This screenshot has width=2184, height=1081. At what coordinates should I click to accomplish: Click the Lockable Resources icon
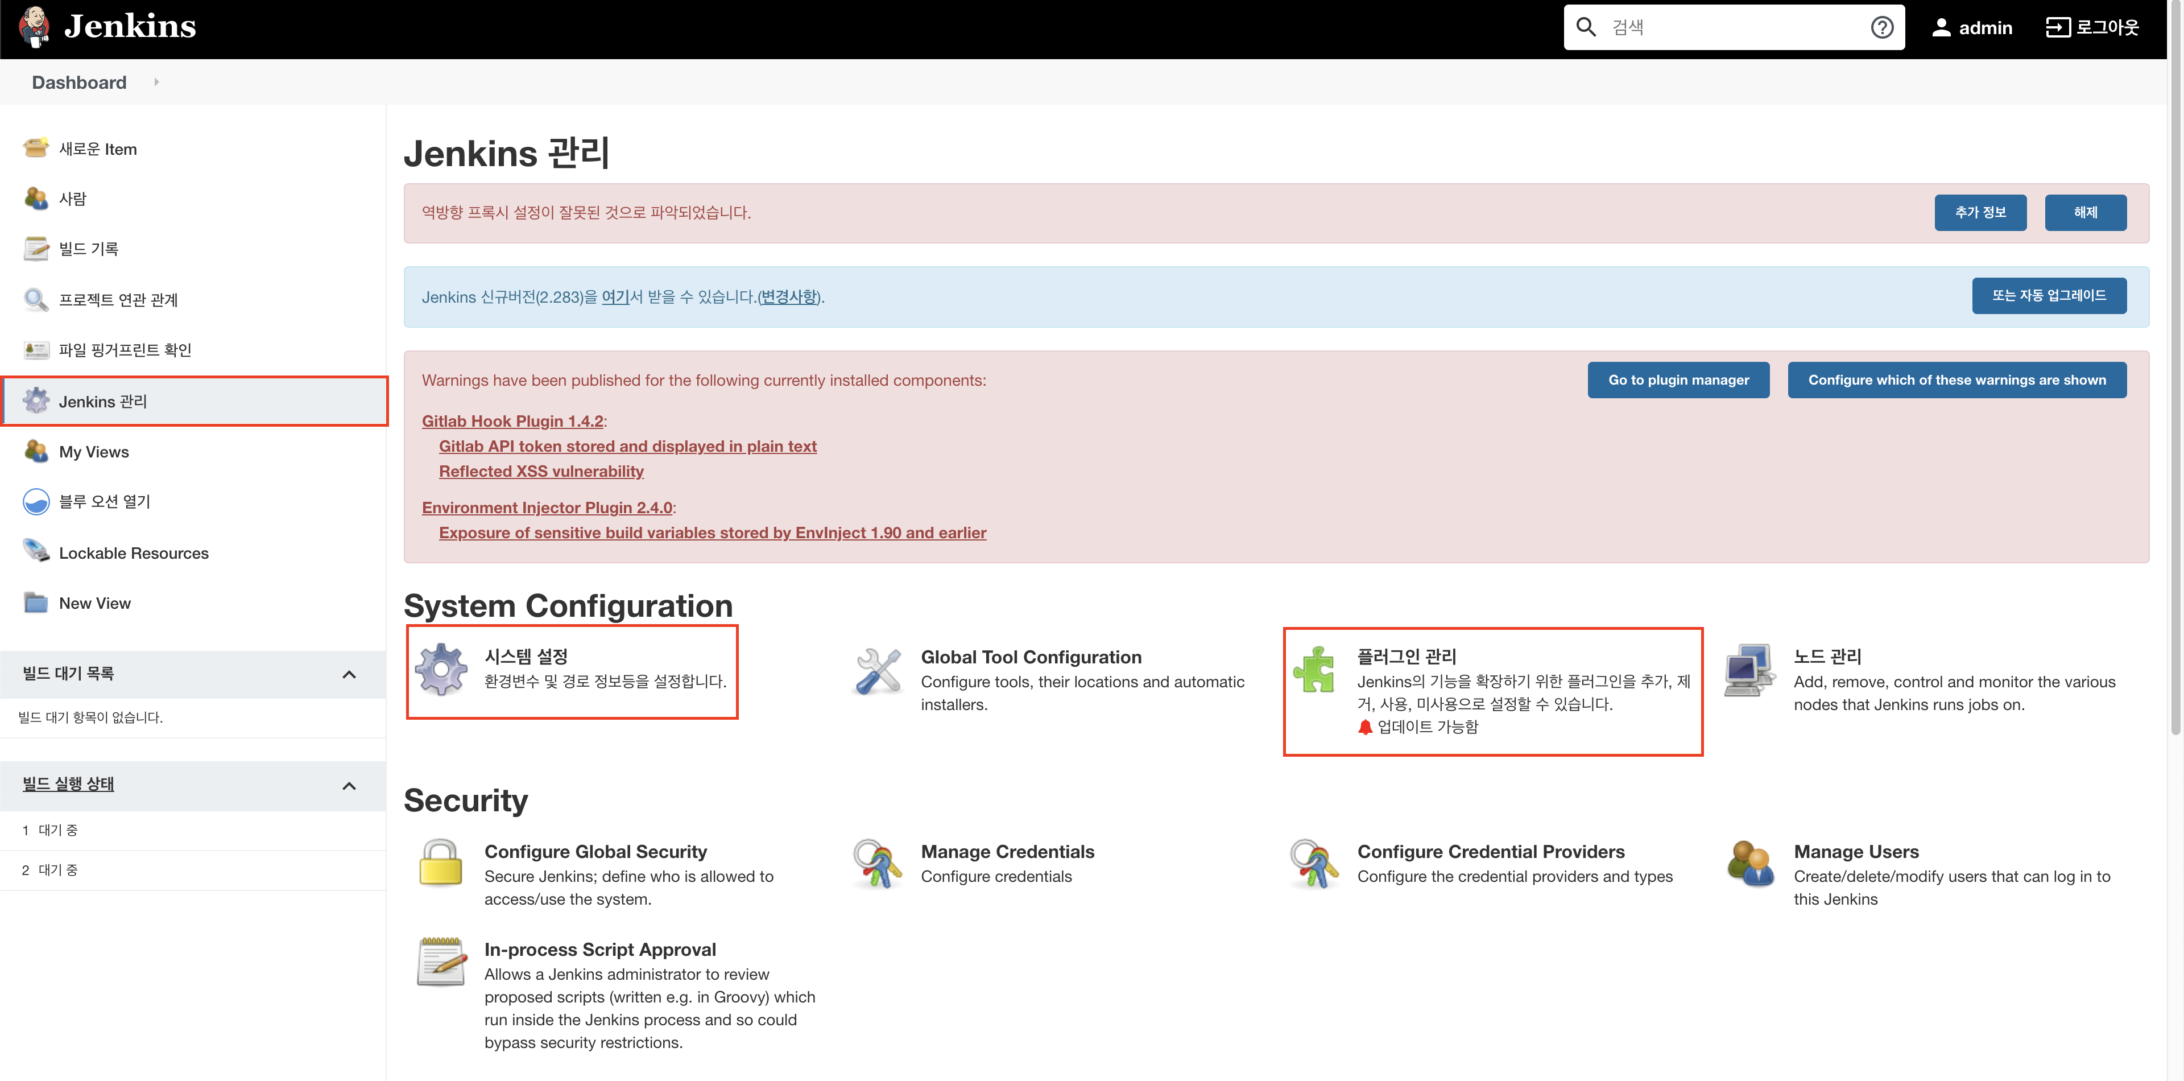click(x=36, y=551)
